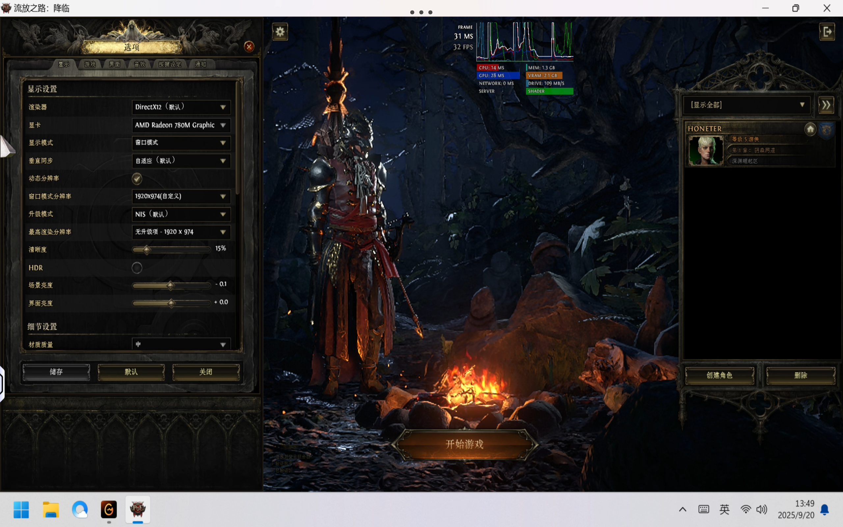The image size is (843, 527).
Task: Switch to the 游戏 tab
Action: (90, 64)
